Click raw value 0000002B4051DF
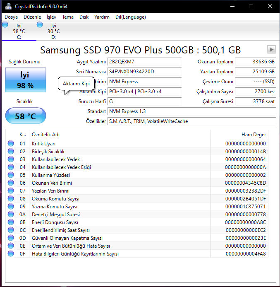The width and height of the screenshot is (280, 287). click(x=245, y=199)
